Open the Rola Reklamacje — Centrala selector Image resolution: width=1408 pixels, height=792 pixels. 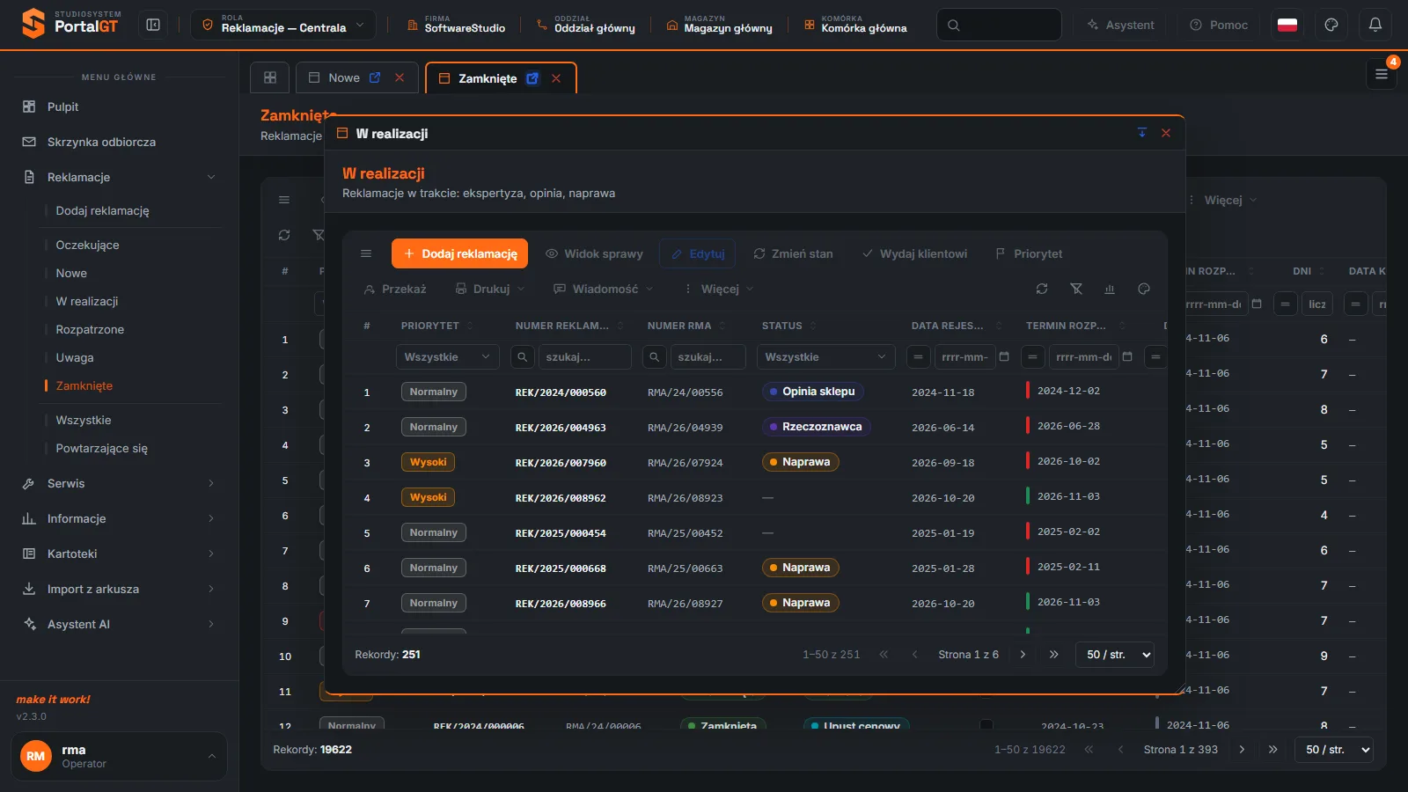pyautogui.click(x=283, y=25)
